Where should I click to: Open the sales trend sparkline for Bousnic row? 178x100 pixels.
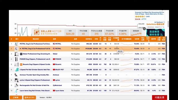point(127,64)
